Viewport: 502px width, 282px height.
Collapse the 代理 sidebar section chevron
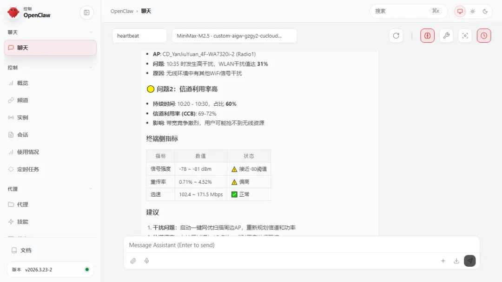(x=91, y=189)
